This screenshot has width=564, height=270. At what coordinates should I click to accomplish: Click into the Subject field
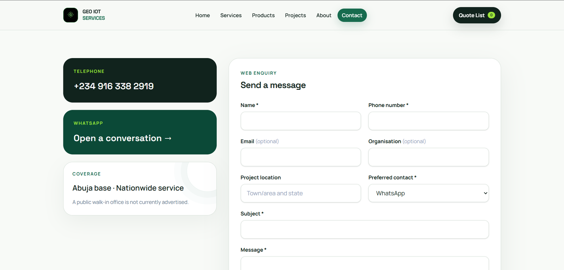coord(365,230)
